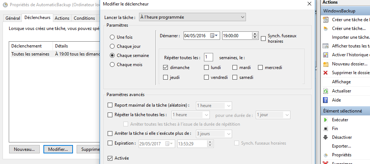Image resolution: width=370 pixels, height=164 pixels.
Task: Enable Répéter la tâche toutes les checkbox
Action: point(111,115)
